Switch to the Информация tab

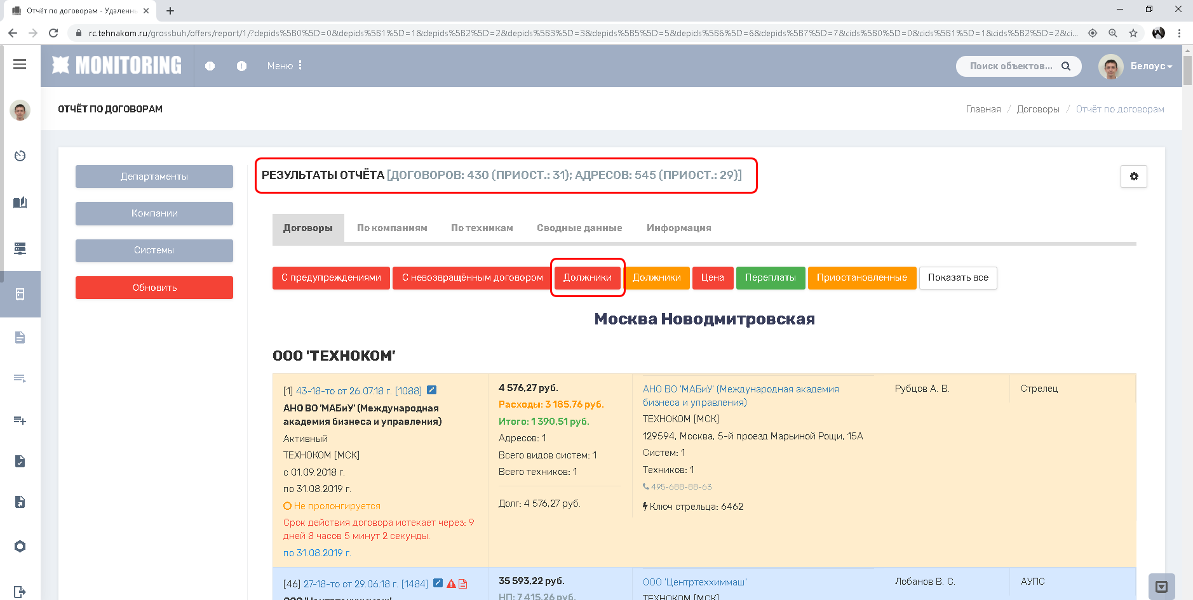pos(679,228)
